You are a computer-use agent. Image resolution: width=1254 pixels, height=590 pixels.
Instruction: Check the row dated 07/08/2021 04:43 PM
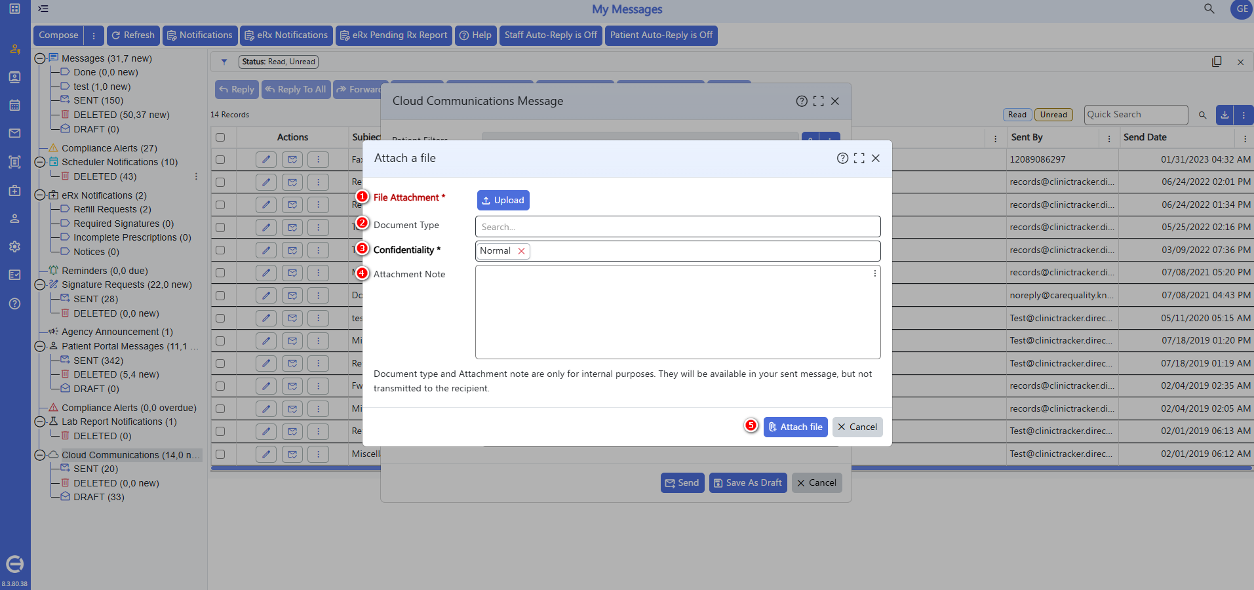[x=220, y=296]
